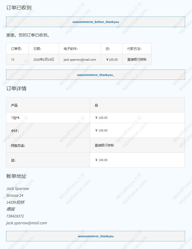
Task: Click the woocommerce_thankyou_ hook box above order details
Action: point(96,75)
